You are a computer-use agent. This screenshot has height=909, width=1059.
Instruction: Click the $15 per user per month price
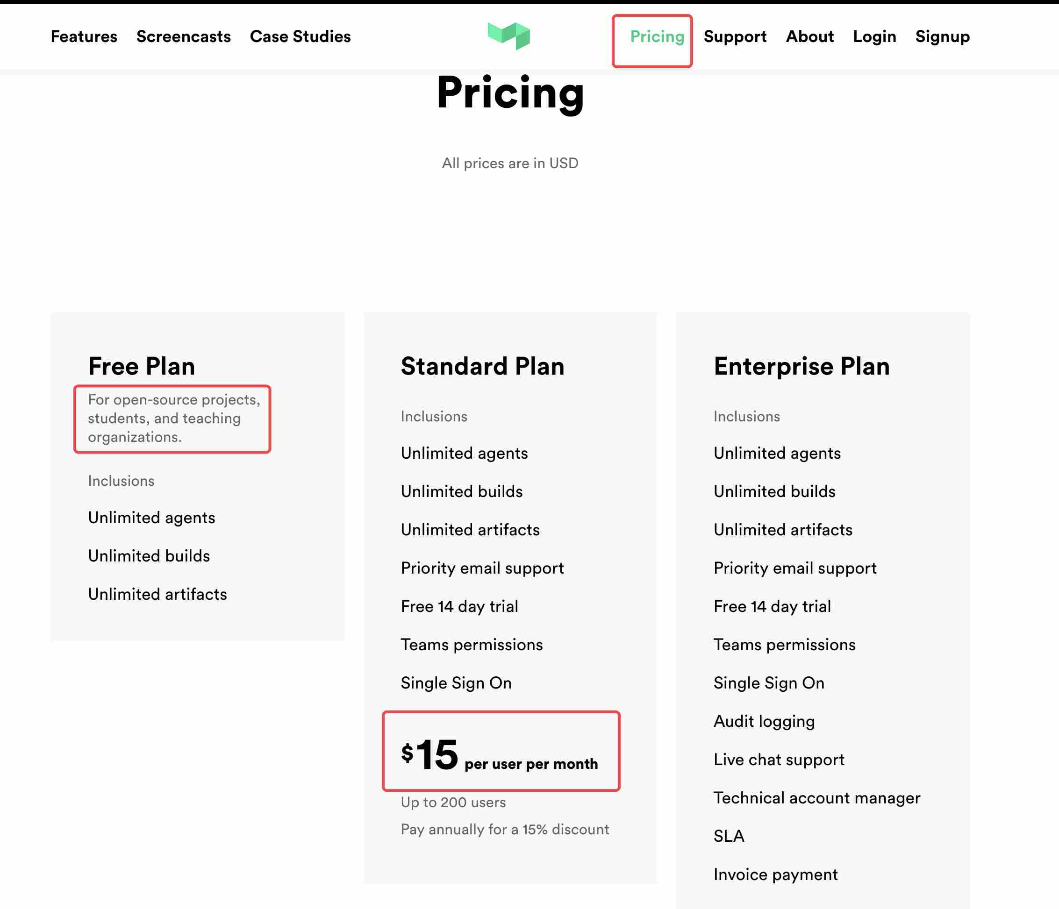point(499,755)
